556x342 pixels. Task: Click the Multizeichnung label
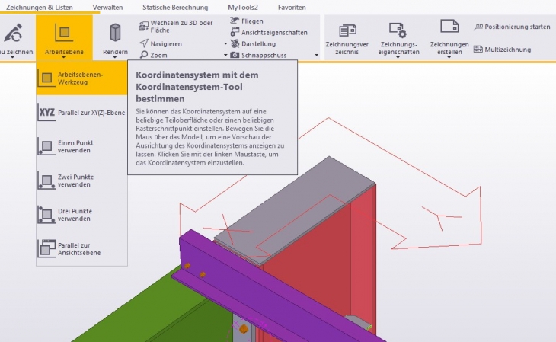click(x=508, y=50)
